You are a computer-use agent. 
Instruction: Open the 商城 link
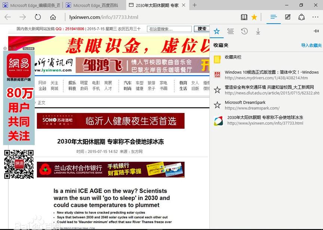pyautogui.click(x=54, y=88)
